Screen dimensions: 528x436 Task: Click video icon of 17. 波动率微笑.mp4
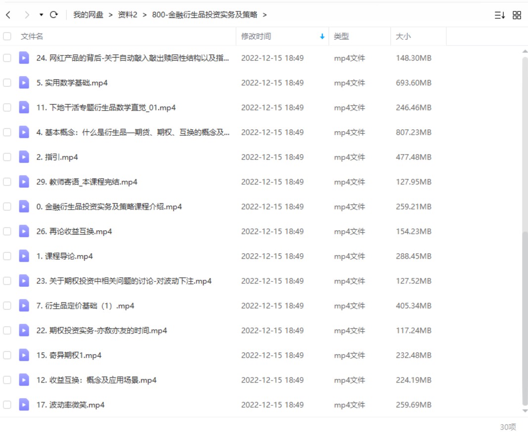(x=24, y=405)
